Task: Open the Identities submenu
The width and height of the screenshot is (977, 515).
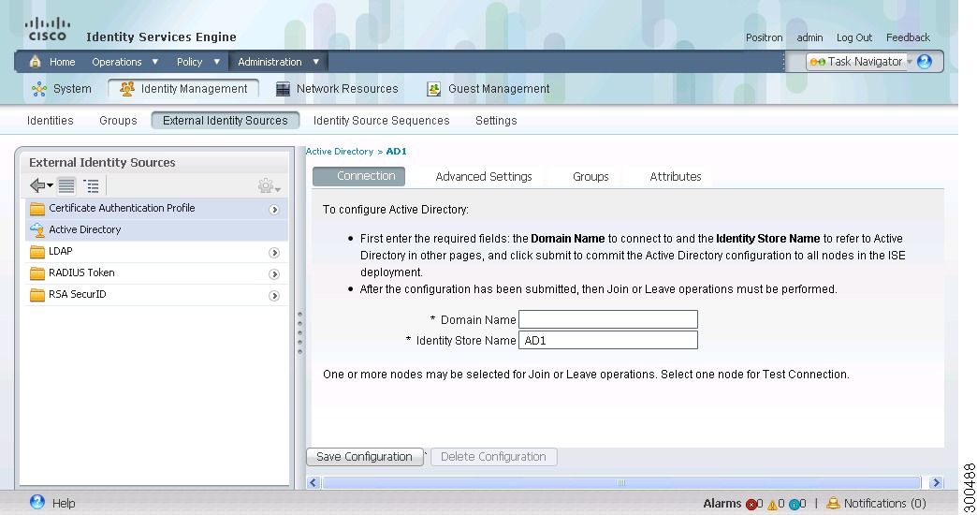Action: [x=50, y=121]
